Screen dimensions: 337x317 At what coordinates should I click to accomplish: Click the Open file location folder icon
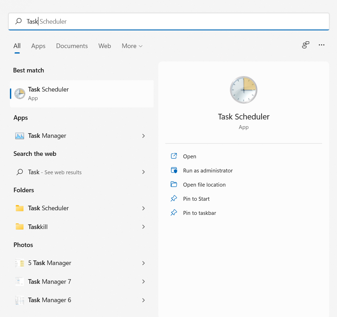tap(174, 184)
